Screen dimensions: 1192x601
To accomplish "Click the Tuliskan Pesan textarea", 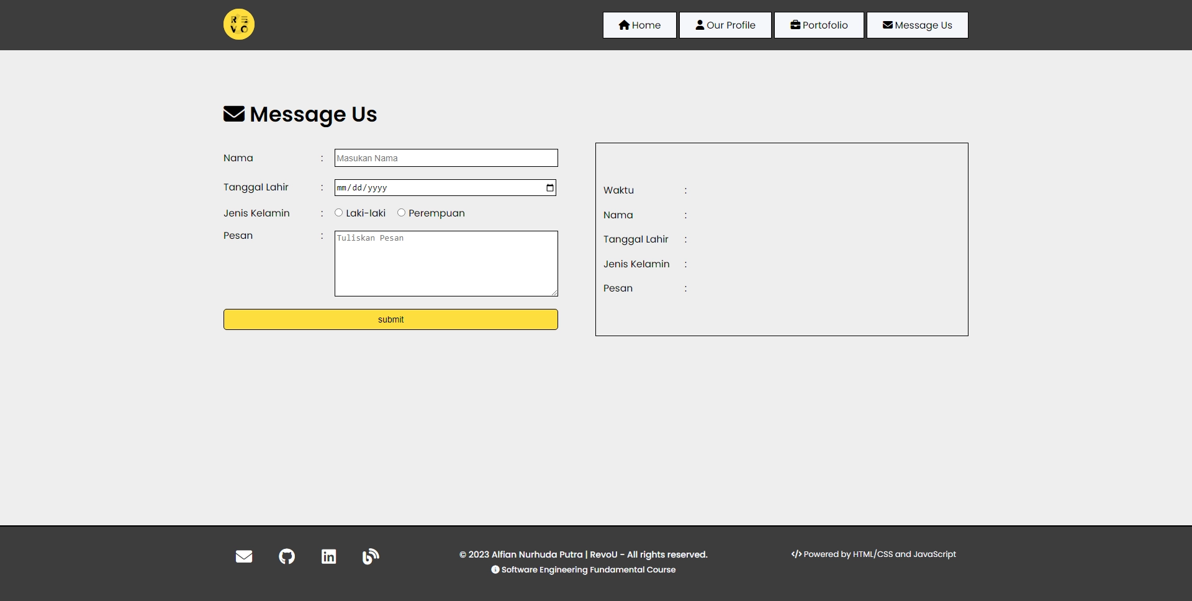I will (446, 263).
